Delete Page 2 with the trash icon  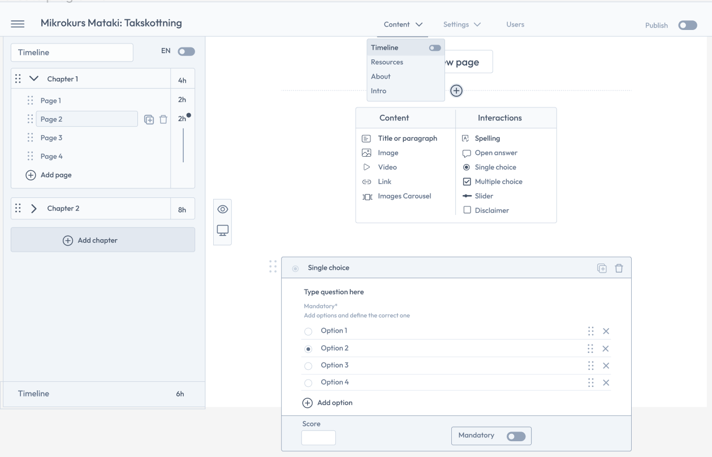click(163, 119)
